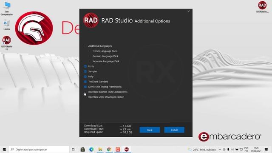Open the battery icon in system tray

tap(237, 150)
